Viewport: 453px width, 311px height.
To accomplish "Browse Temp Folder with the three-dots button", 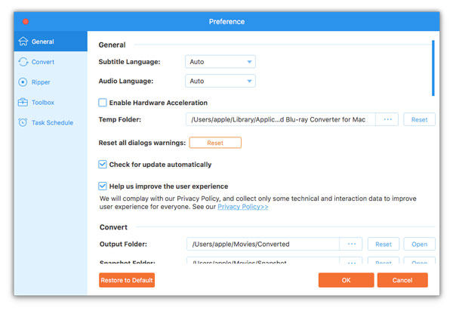I will (x=387, y=119).
